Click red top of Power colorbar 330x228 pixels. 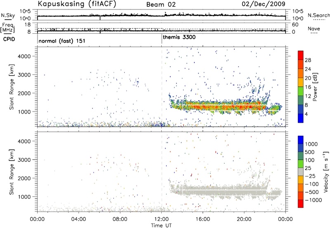point(301,55)
